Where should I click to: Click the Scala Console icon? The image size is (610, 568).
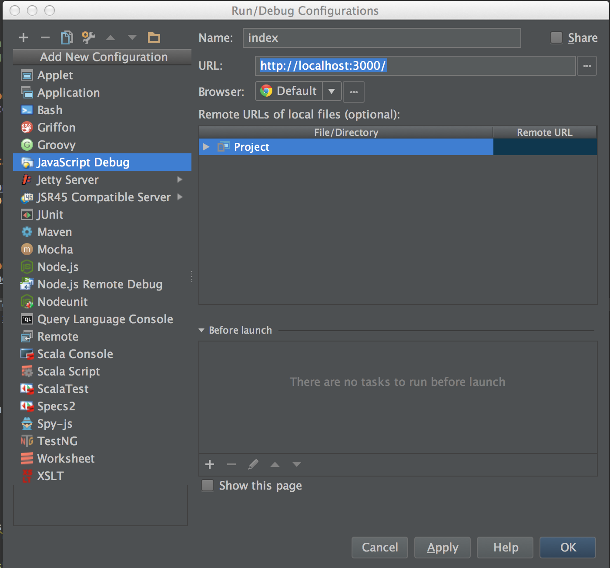(27, 354)
